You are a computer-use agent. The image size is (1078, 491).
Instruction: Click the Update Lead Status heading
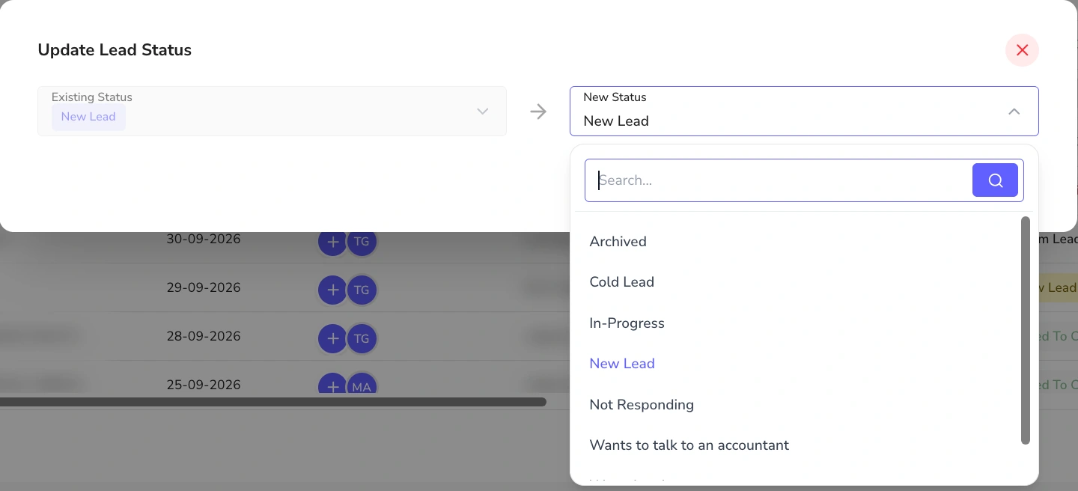pos(115,50)
